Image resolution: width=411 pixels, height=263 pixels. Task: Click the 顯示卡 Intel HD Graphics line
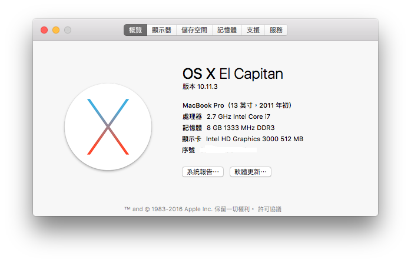coord(243,139)
